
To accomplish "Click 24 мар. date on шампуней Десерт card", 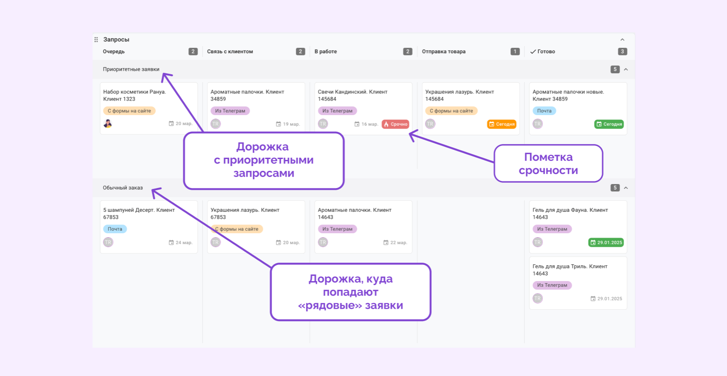I will [184, 243].
